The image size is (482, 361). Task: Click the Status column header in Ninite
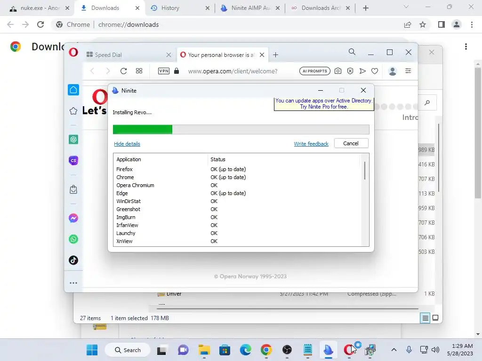click(x=283, y=159)
